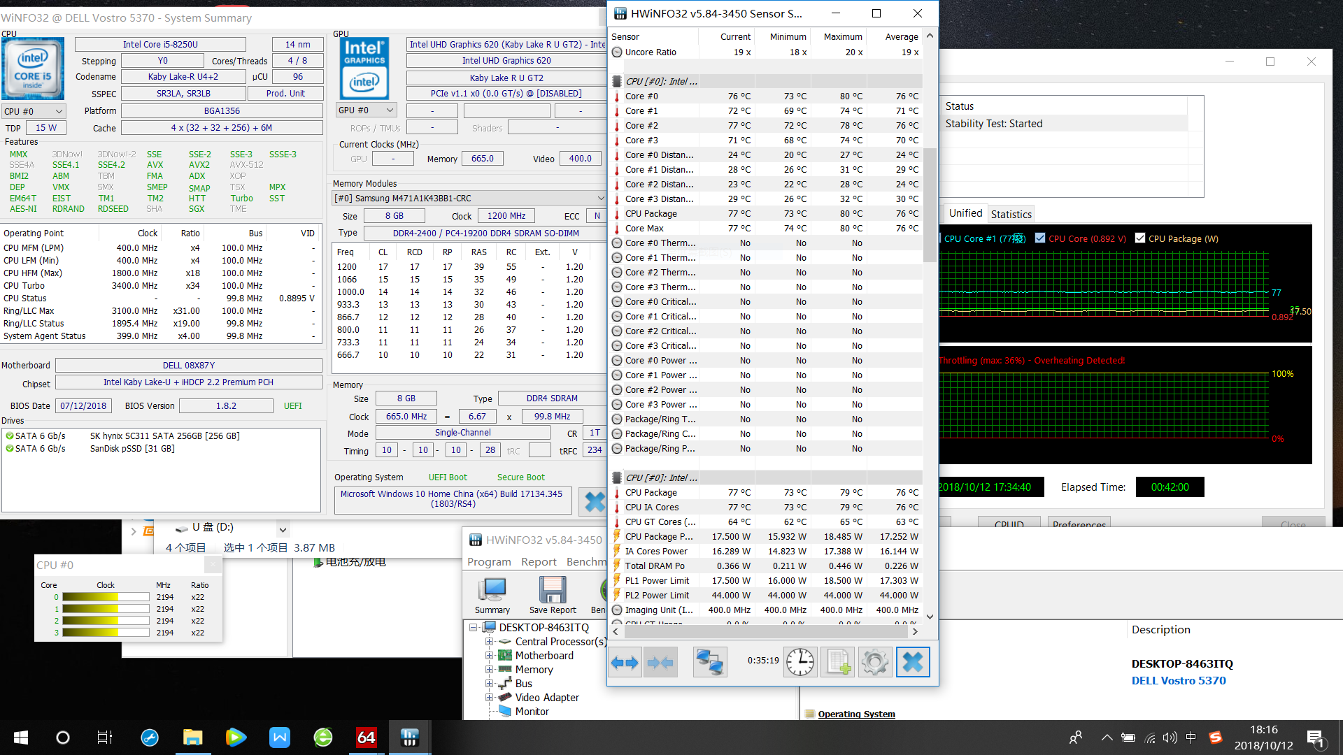Click the Preferences button
This screenshot has width=1343, height=755.
(x=1079, y=524)
